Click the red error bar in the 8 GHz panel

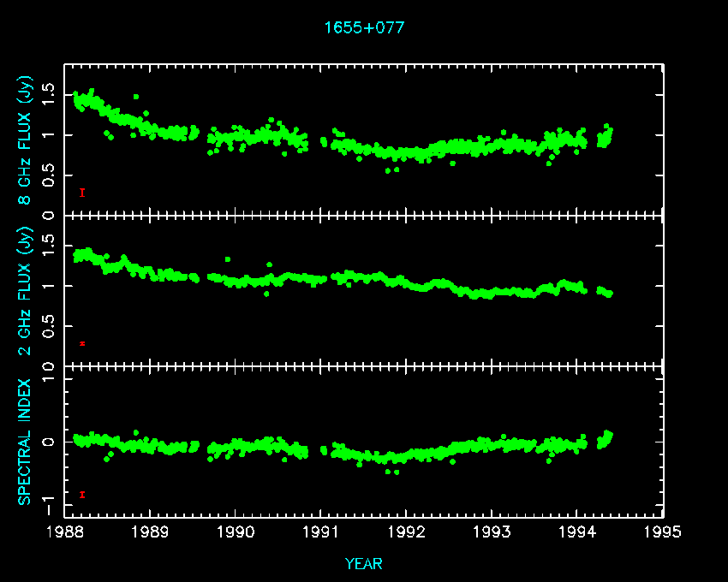[82, 193]
